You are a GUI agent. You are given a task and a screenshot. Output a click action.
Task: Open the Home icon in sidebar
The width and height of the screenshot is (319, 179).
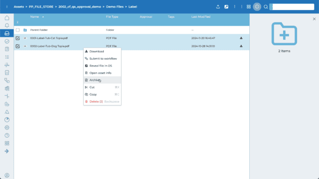(7, 18)
